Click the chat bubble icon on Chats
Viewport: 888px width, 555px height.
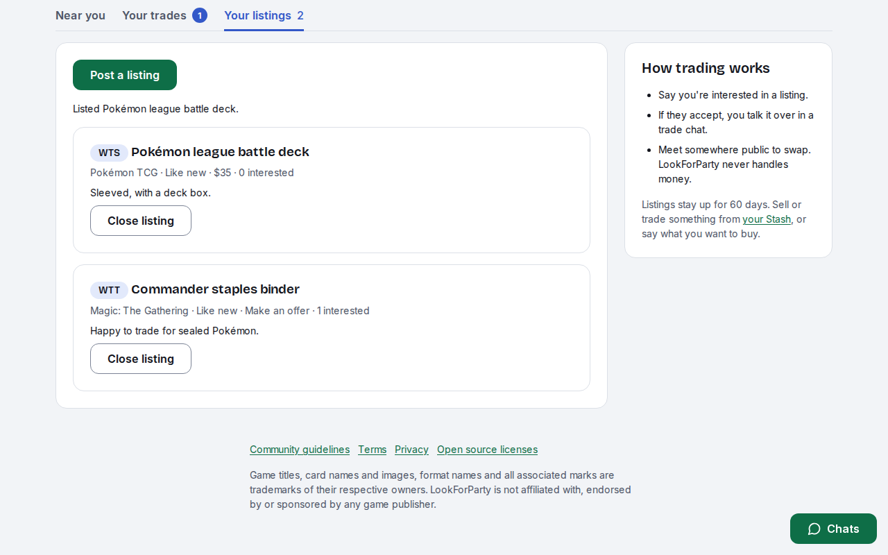pyautogui.click(x=814, y=529)
